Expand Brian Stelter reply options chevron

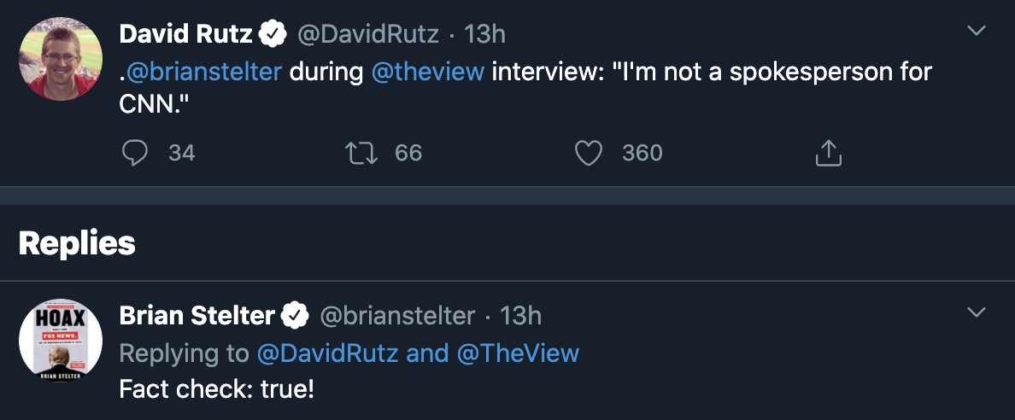click(x=976, y=312)
